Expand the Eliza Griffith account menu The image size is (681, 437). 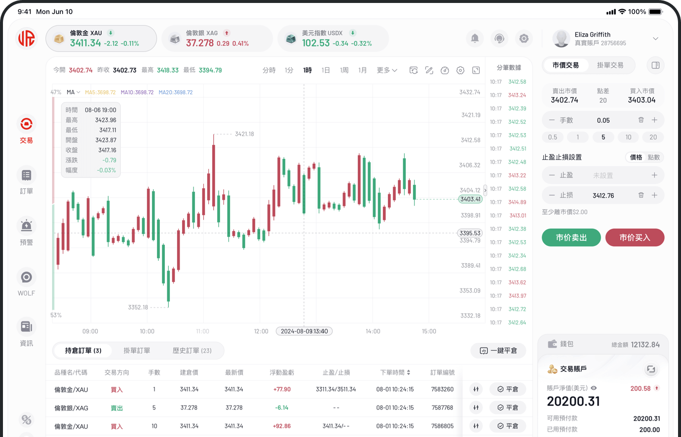(655, 38)
